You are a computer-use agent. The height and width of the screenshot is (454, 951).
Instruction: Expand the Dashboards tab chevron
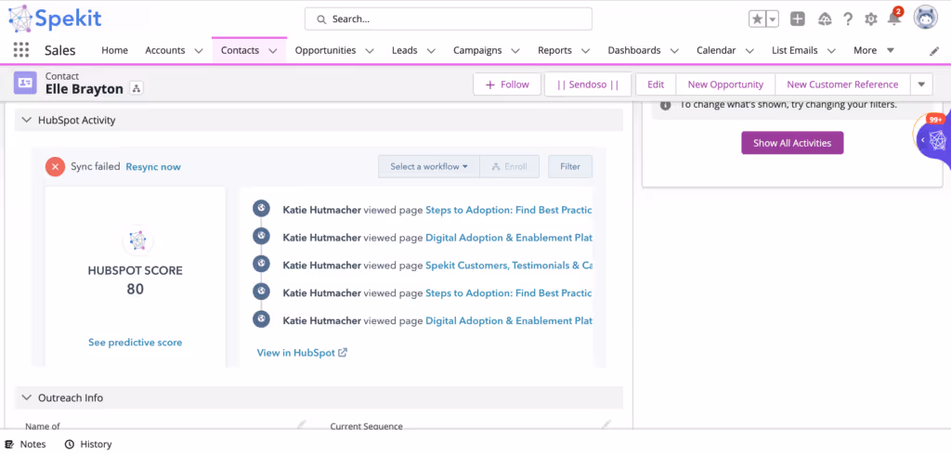click(674, 51)
